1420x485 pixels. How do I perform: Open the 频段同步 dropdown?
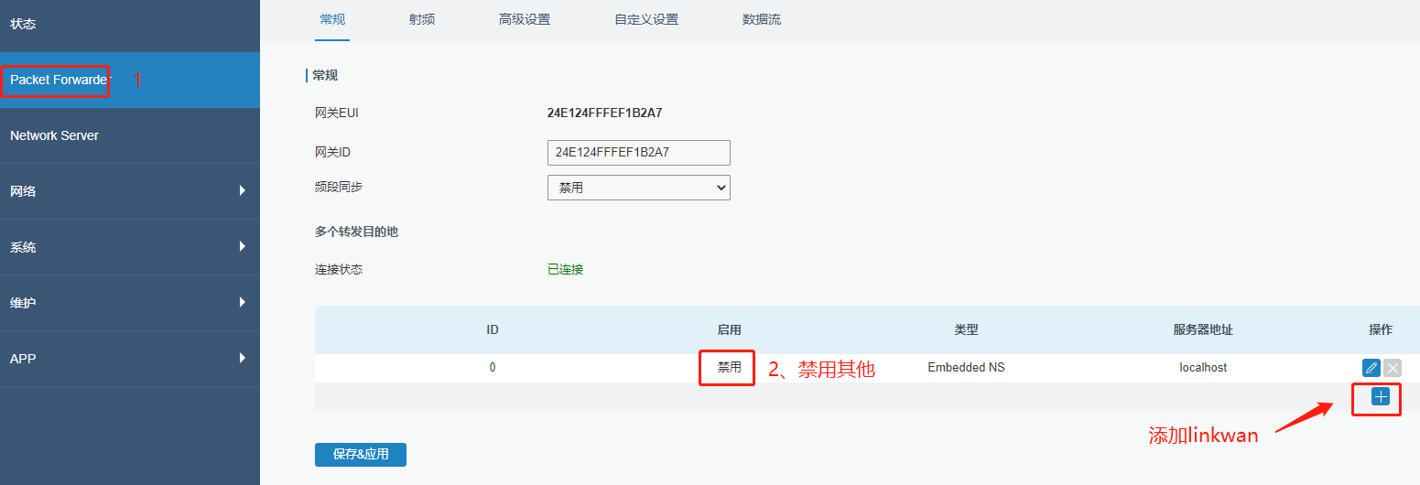(x=638, y=188)
